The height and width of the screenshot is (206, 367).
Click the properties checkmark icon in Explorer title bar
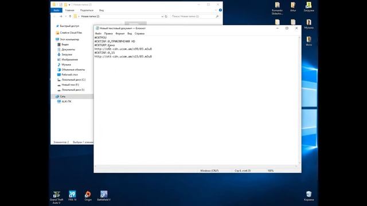tap(61, 5)
